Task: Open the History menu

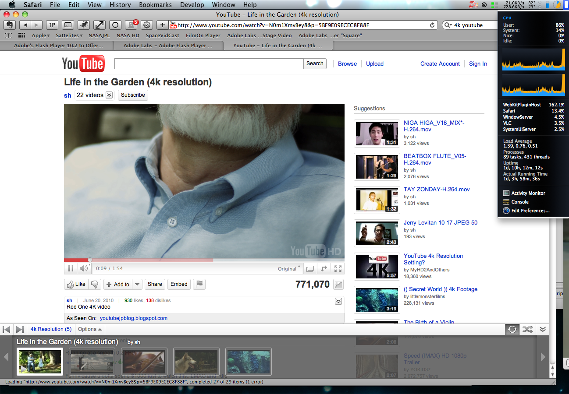Action: coord(120,4)
